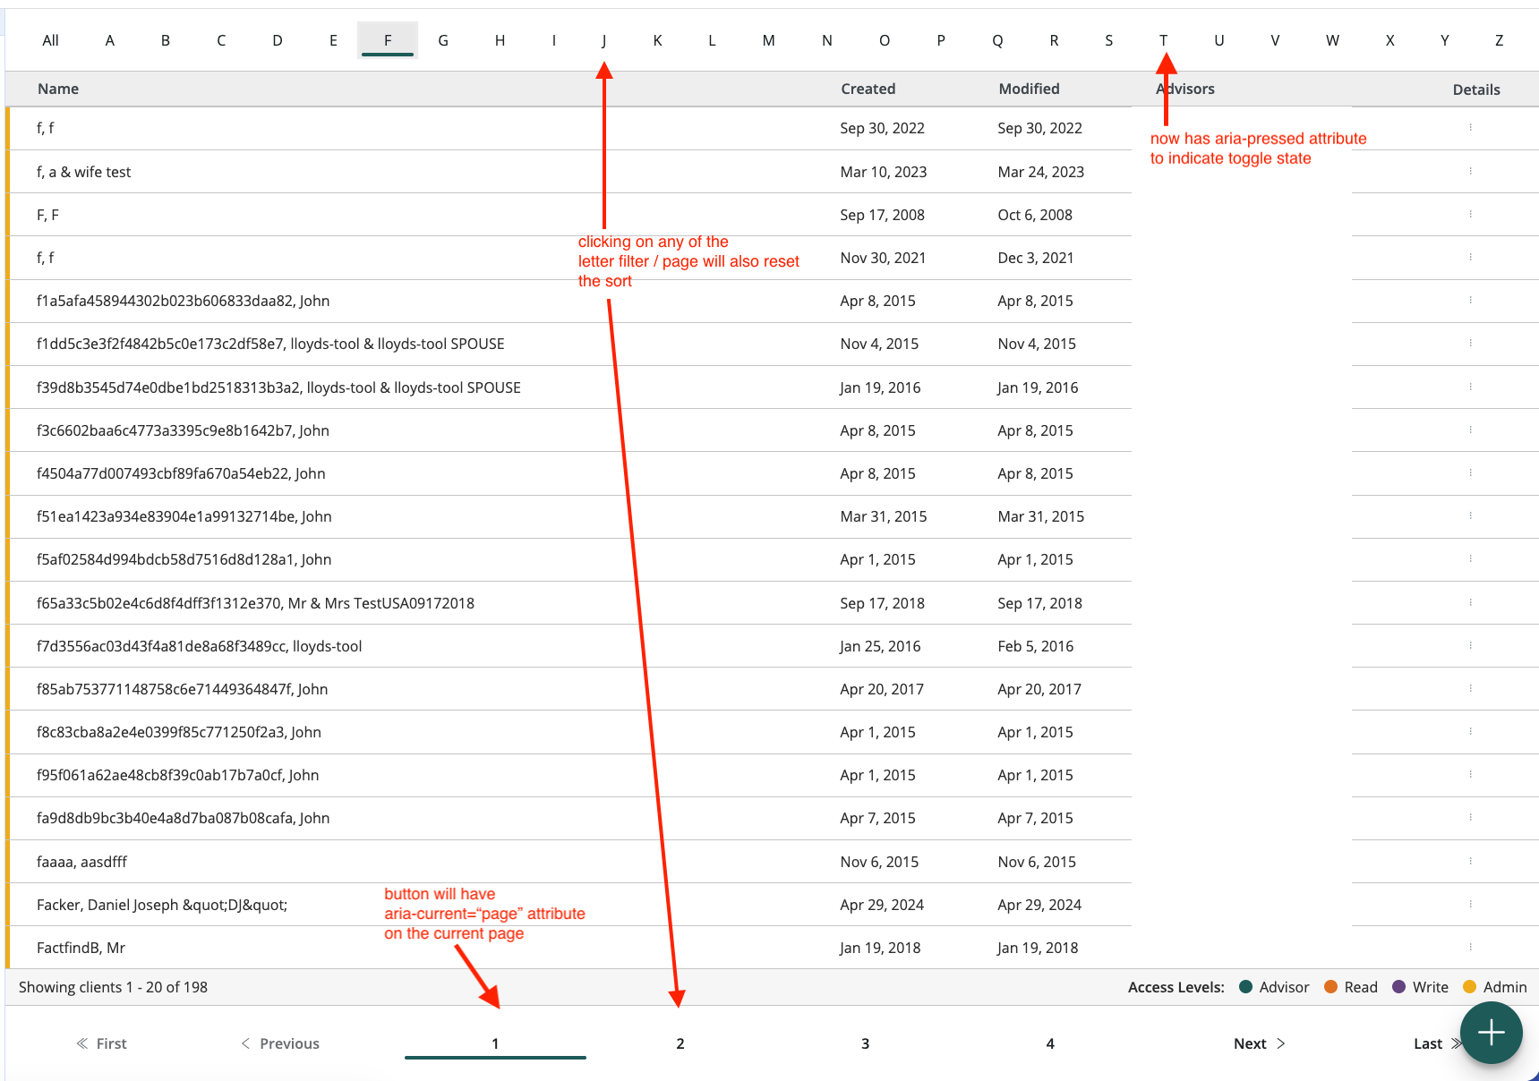
Task: Sort table by Modified column
Action: (x=1029, y=89)
